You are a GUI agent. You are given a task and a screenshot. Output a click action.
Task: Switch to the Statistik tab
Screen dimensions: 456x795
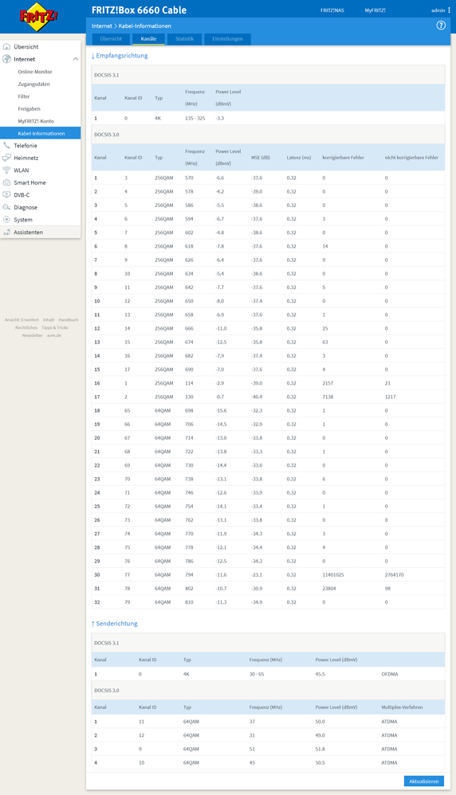185,39
